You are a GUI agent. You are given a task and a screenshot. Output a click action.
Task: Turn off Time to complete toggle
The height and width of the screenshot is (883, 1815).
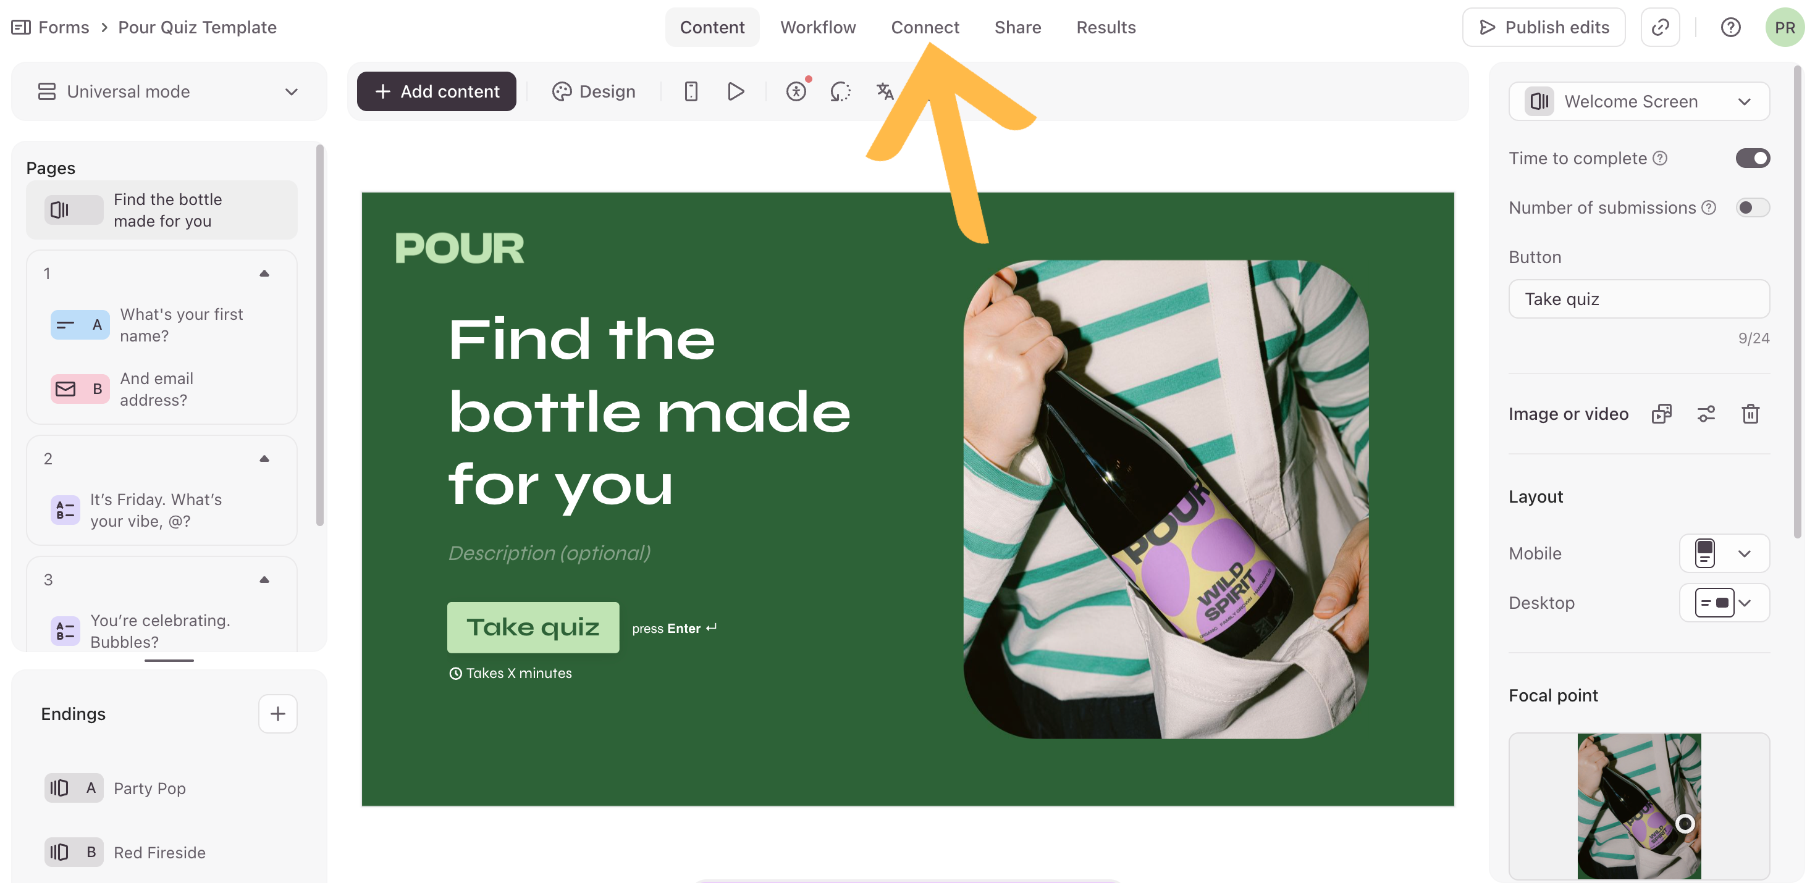[1752, 159]
